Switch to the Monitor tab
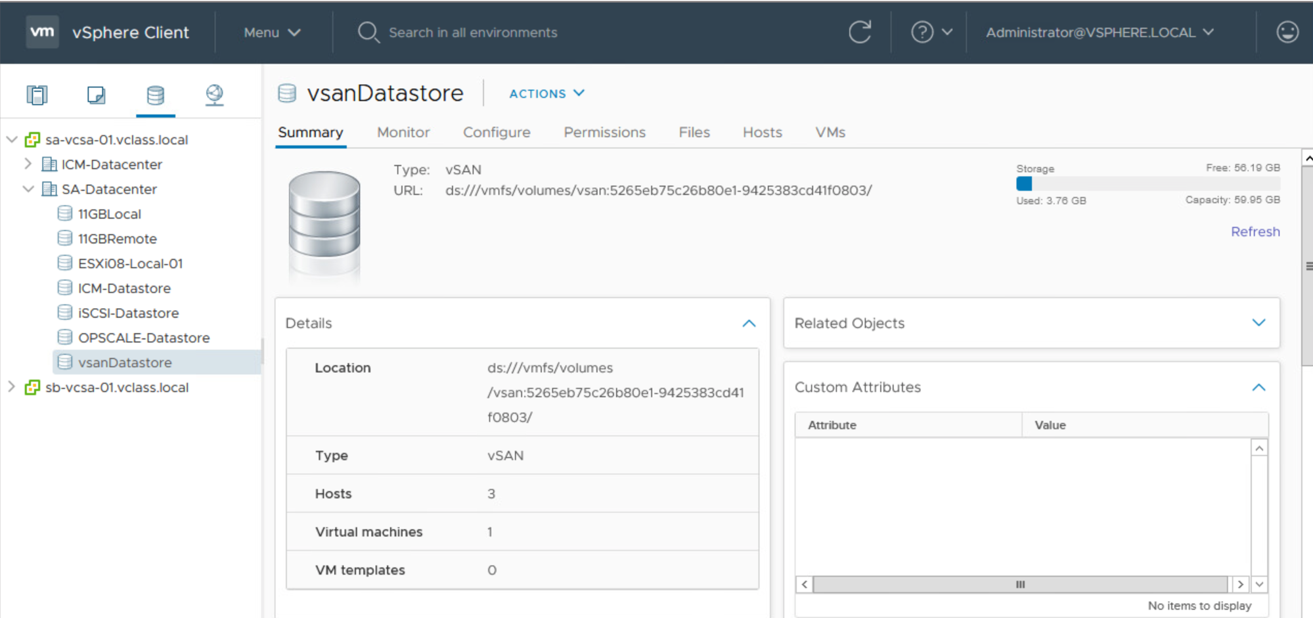 [403, 133]
